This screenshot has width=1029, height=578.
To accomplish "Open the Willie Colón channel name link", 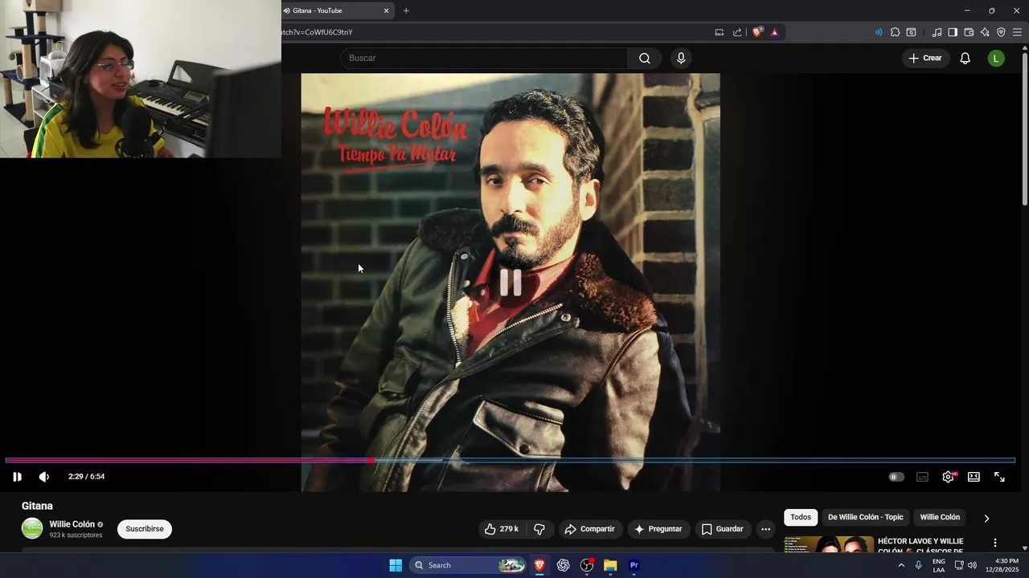I will pyautogui.click(x=72, y=524).
